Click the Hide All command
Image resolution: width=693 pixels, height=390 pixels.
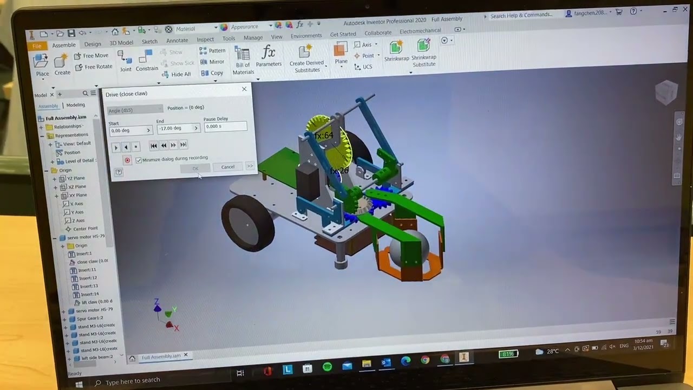(175, 74)
